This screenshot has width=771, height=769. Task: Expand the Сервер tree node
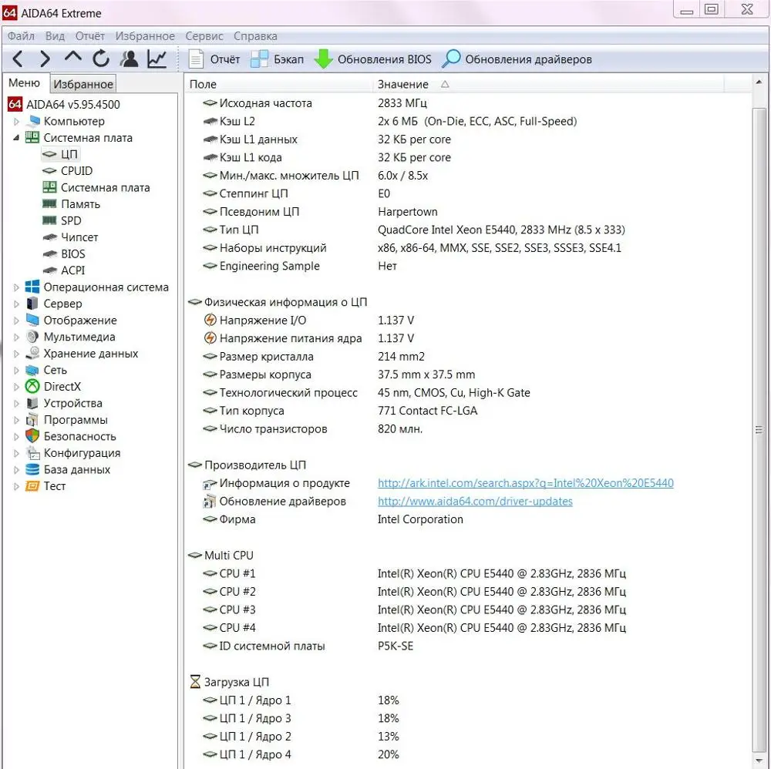tap(16, 304)
